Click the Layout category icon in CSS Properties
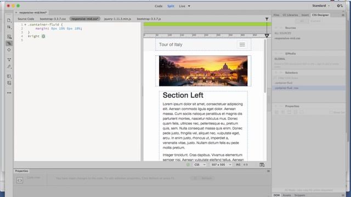 click(x=276, y=112)
